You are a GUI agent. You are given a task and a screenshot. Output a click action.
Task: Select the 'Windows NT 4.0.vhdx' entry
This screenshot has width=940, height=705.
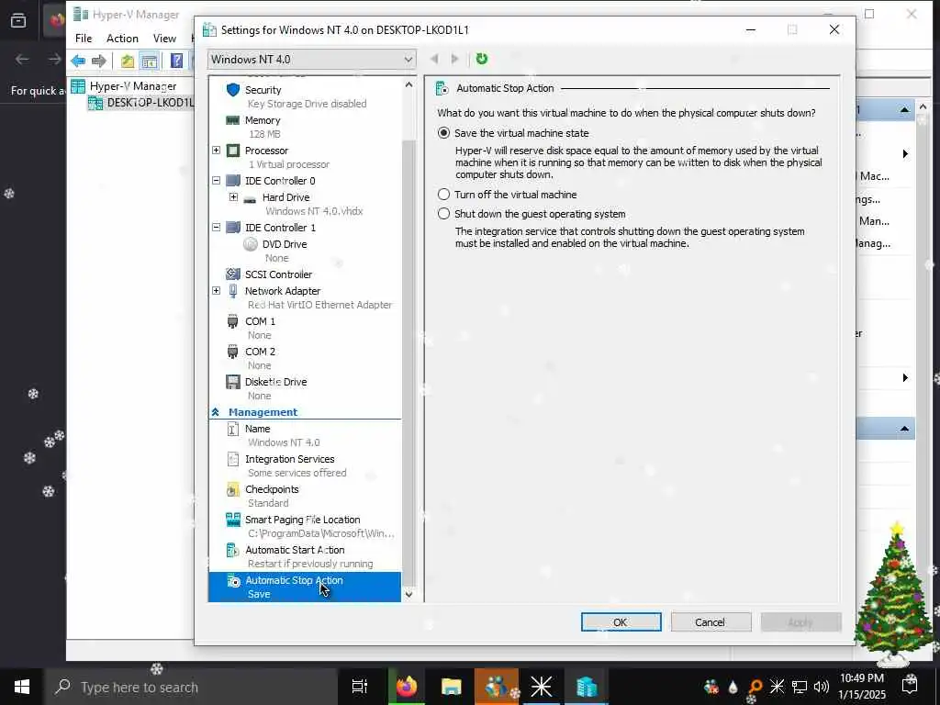[x=314, y=211]
